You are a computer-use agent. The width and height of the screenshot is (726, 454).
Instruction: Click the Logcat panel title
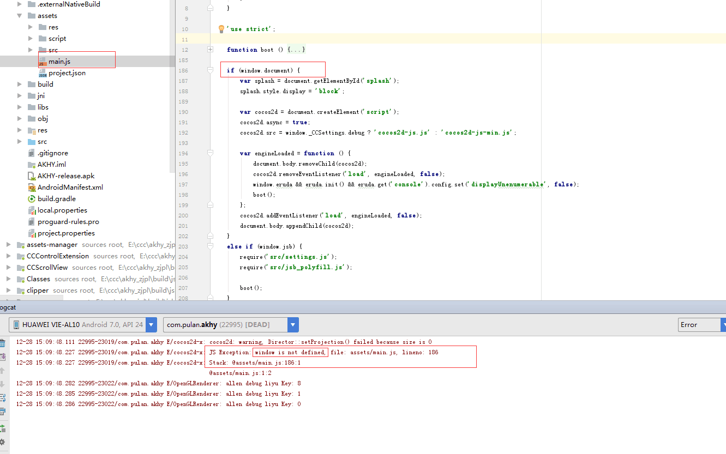[8, 307]
